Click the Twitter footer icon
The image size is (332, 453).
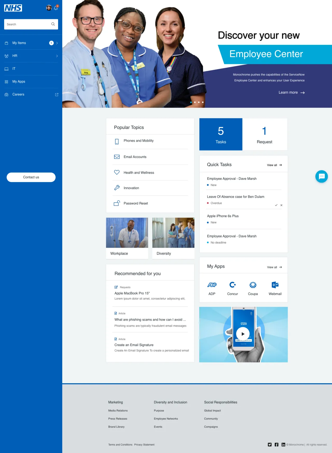[270, 445]
